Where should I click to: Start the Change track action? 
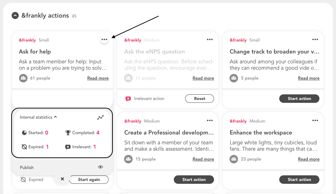click(x=299, y=99)
